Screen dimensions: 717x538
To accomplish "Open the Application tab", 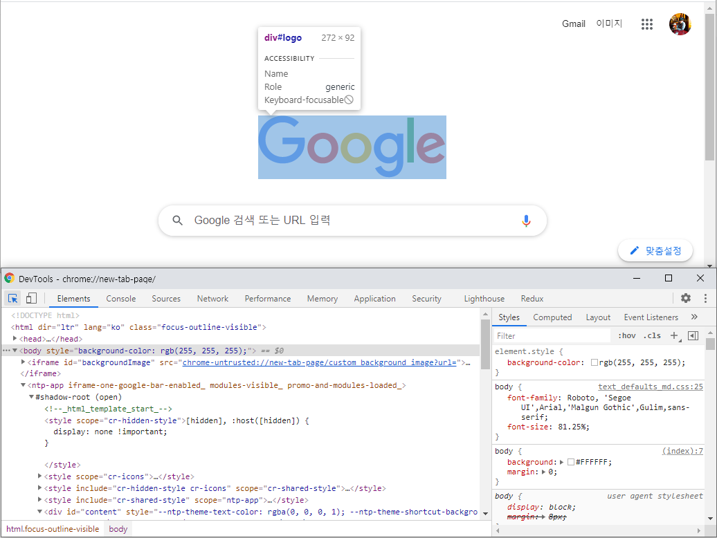I will 374,298.
